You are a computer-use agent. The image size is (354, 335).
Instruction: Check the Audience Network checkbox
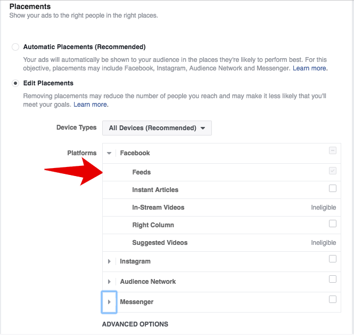pos(333,279)
